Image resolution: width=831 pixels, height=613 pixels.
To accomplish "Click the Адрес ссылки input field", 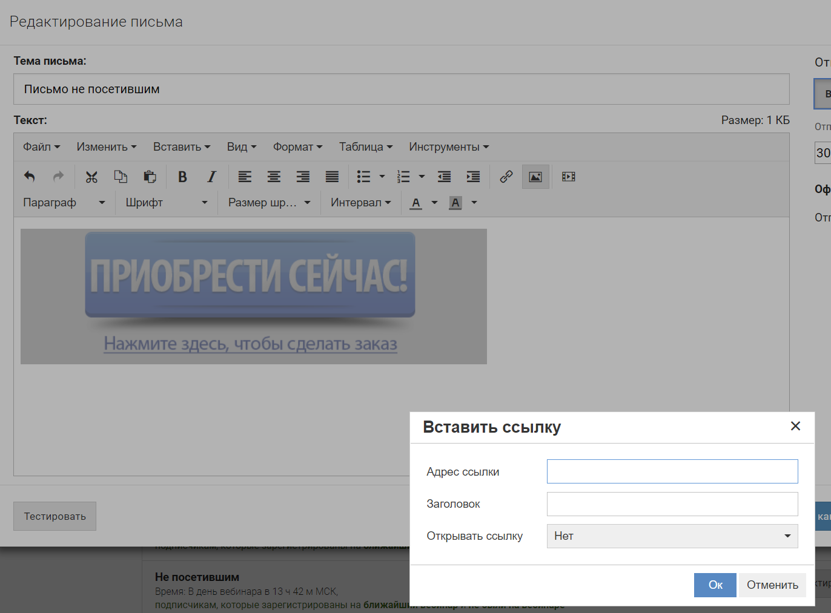I will click(672, 471).
